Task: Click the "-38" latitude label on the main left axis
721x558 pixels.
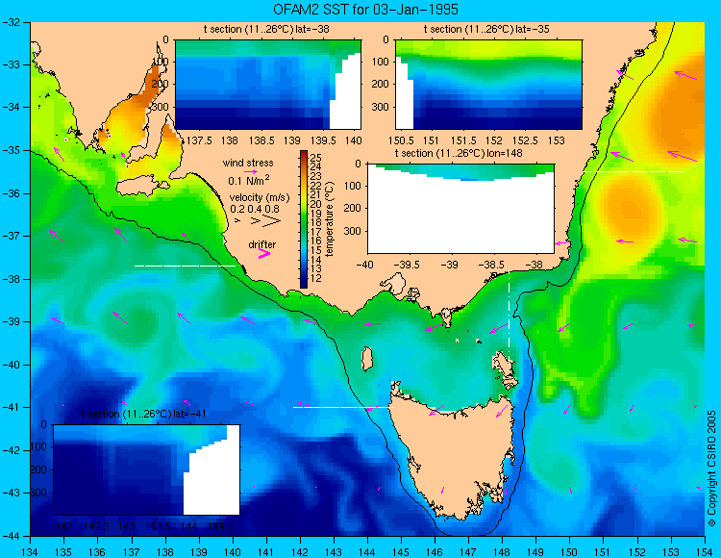Action: tap(12, 279)
